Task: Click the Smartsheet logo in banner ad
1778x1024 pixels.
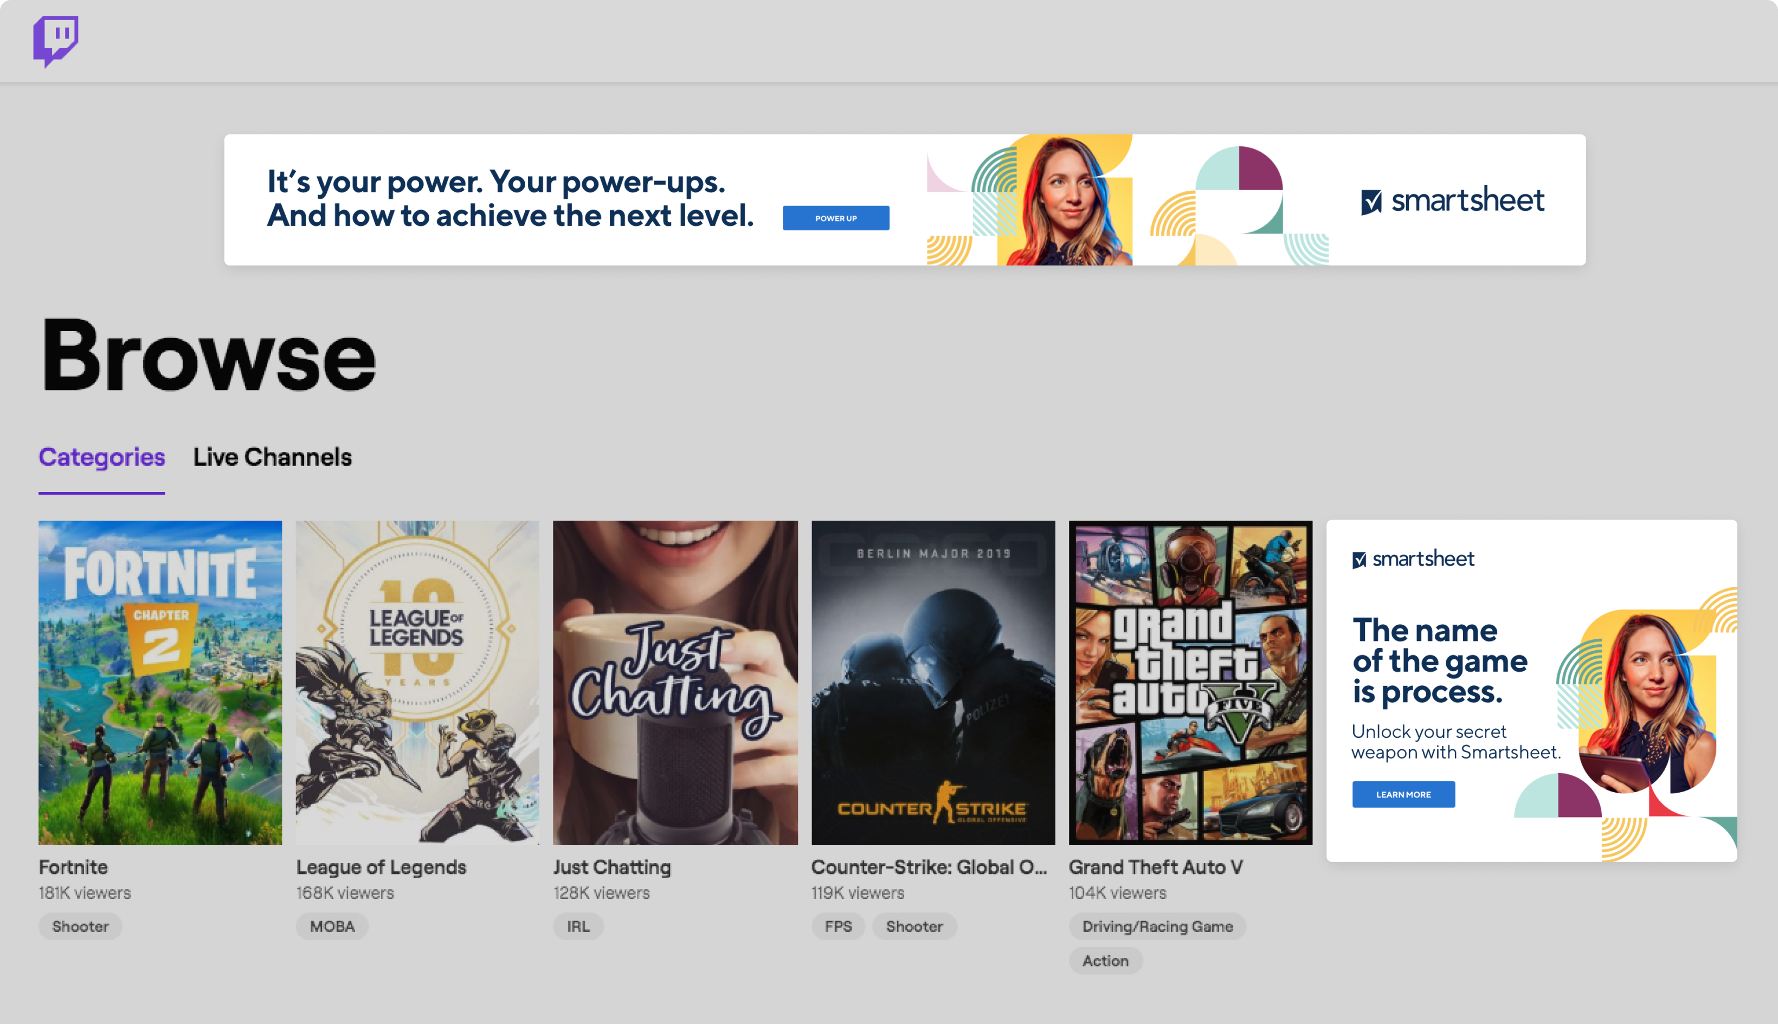Action: coord(1452,200)
